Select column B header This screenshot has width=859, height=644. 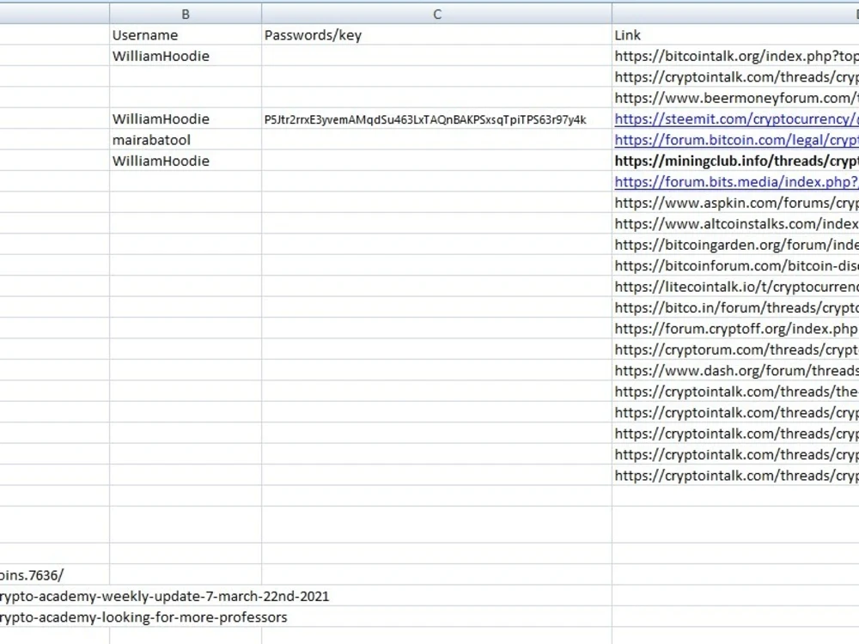[186, 15]
